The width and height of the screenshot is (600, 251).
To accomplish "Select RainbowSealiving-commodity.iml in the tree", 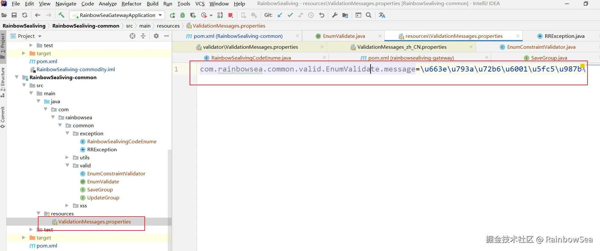I will (75, 69).
